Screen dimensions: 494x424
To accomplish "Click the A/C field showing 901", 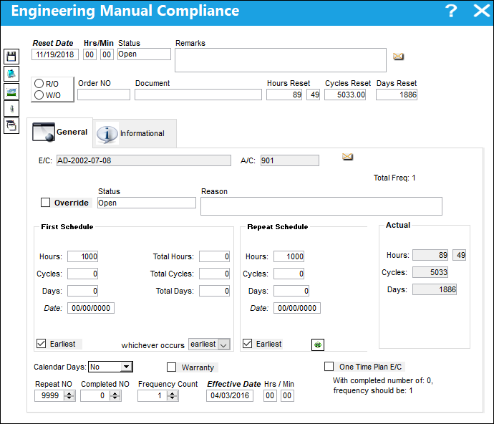I will tap(289, 160).
